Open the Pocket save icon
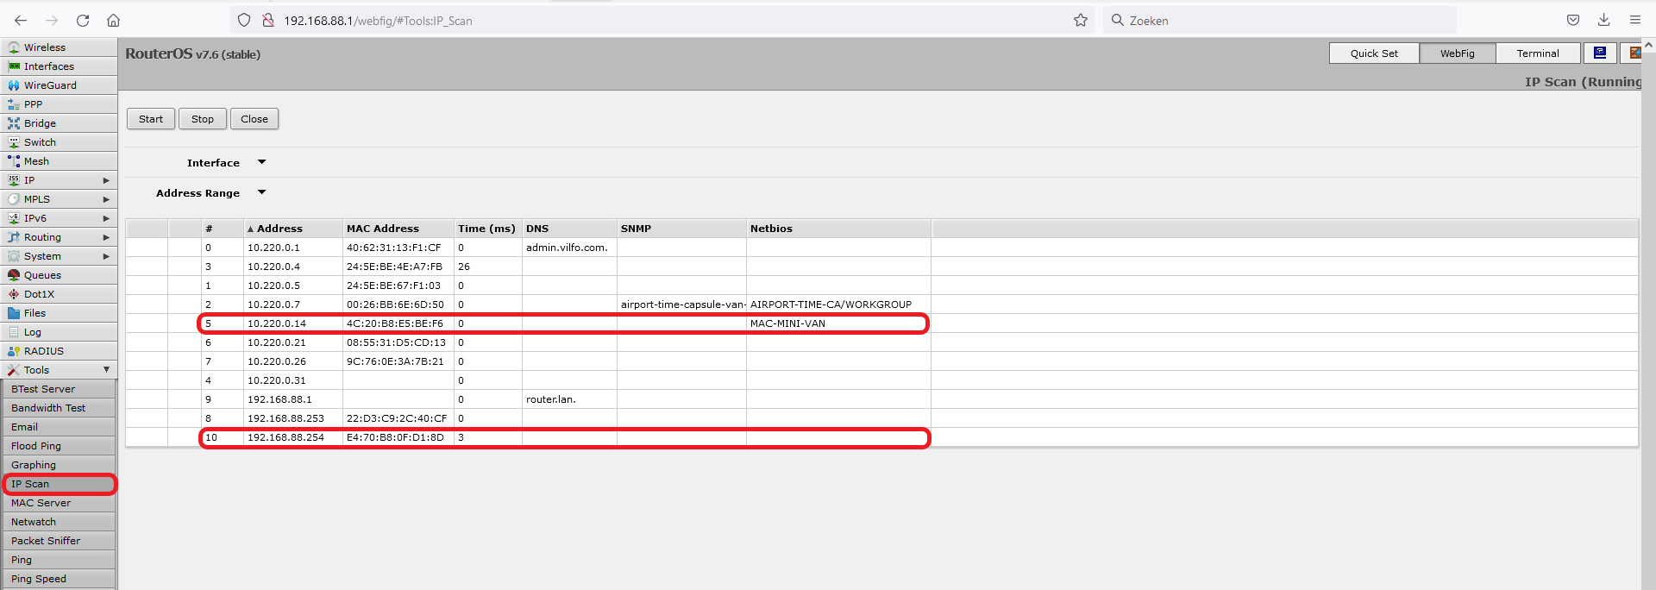The width and height of the screenshot is (1656, 590). 1573,20
